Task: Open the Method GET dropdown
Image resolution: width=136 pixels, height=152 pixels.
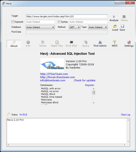Action: click(75, 27)
